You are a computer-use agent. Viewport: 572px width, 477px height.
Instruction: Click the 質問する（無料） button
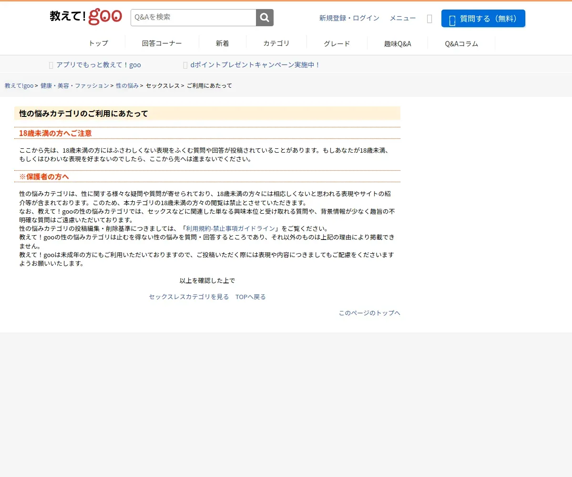[x=483, y=19]
